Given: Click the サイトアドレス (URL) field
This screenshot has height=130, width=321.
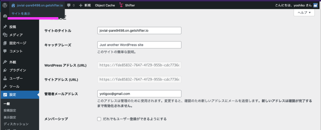Looking at the screenshot, I should pyautogui.click(x=139, y=79).
